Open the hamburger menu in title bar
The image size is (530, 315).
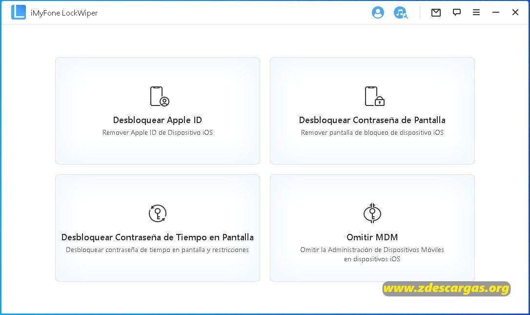(x=476, y=13)
